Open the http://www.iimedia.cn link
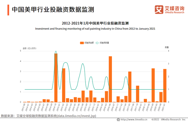The width and height of the screenshot is (188, 122). coord(134,119)
